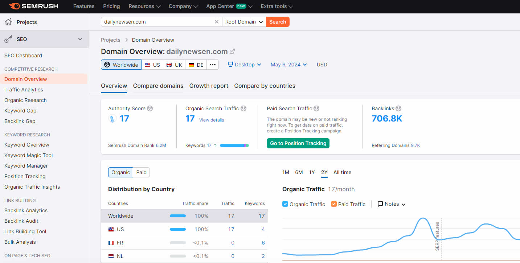Click globe icon beside Organic Search Traffic
Image resolution: width=520 pixels, height=263 pixels.
[243, 108]
